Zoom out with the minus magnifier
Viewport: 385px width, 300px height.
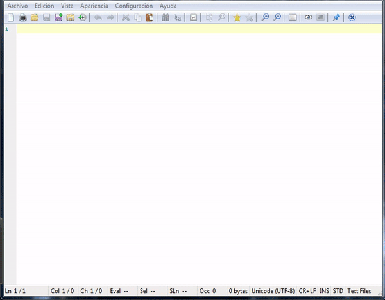tap(277, 17)
